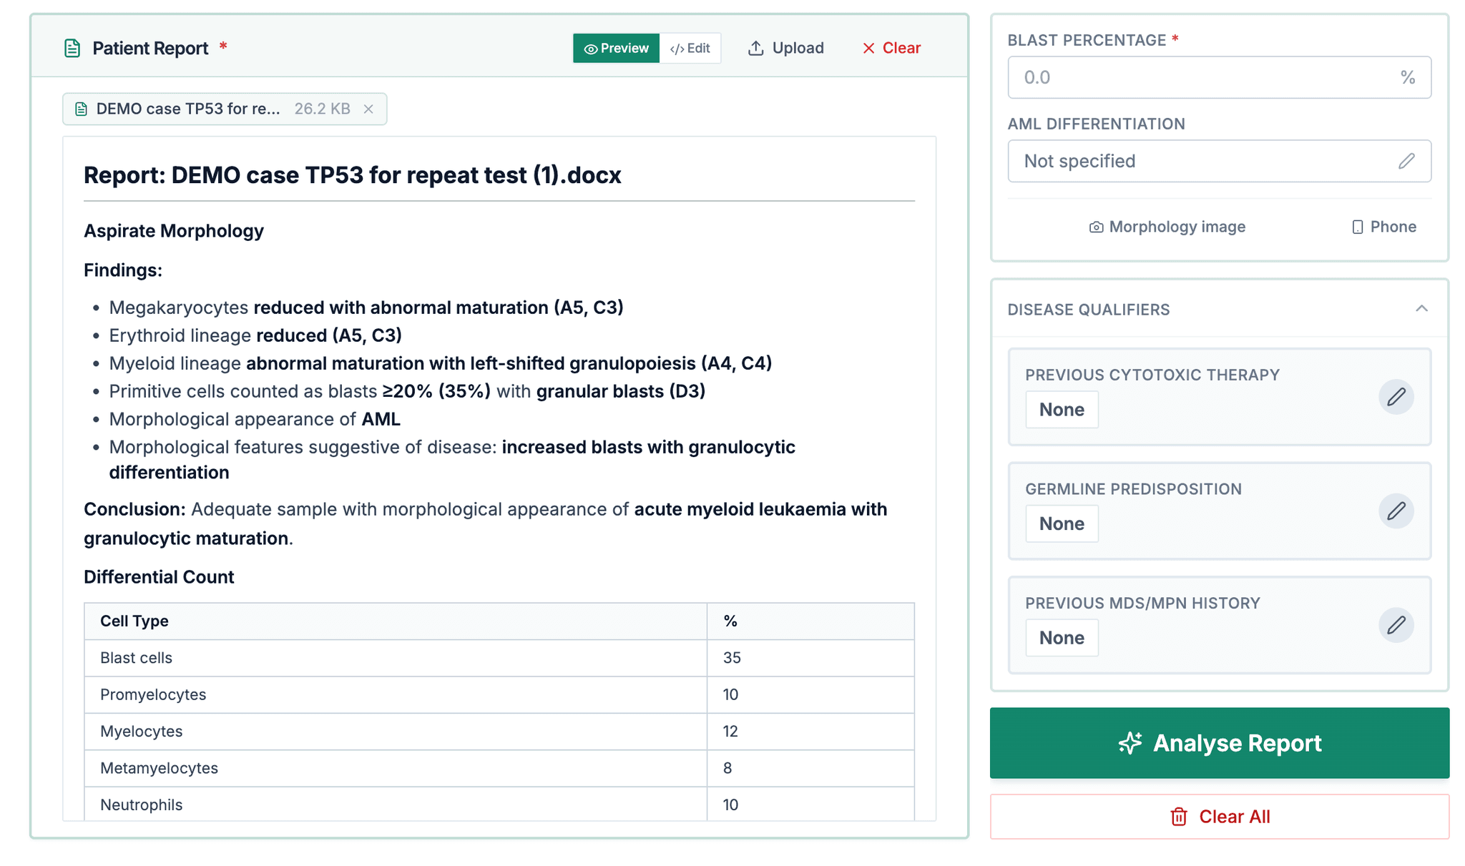Switch to the Preview view
Image resolution: width=1465 pixels, height=866 pixels.
coord(616,48)
